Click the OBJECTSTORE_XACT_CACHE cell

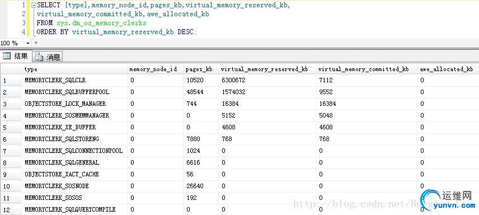coord(74,174)
